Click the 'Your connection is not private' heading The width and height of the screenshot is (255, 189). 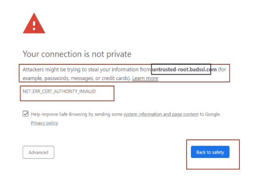[77, 54]
